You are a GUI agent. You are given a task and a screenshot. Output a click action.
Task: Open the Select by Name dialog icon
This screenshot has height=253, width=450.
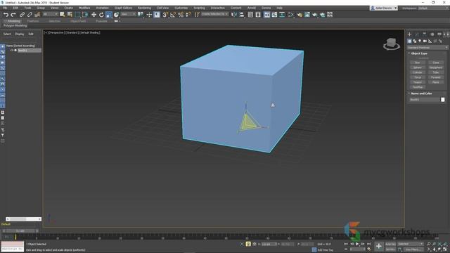70,15
